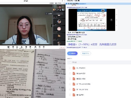Expand the small arrow beside the first toolbar icon

coord(11,47)
